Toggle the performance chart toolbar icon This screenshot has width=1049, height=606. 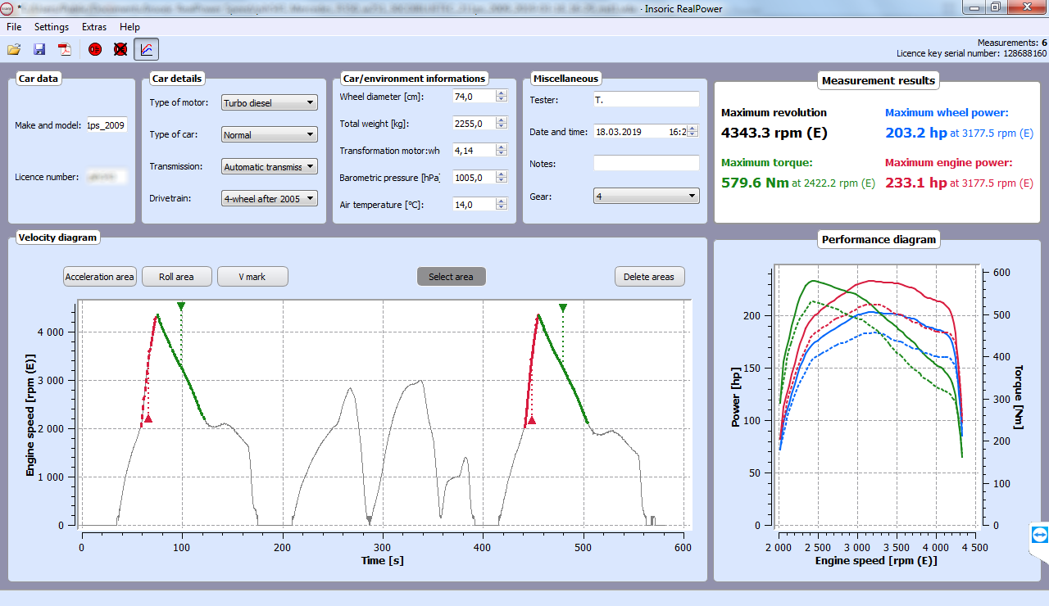point(147,49)
